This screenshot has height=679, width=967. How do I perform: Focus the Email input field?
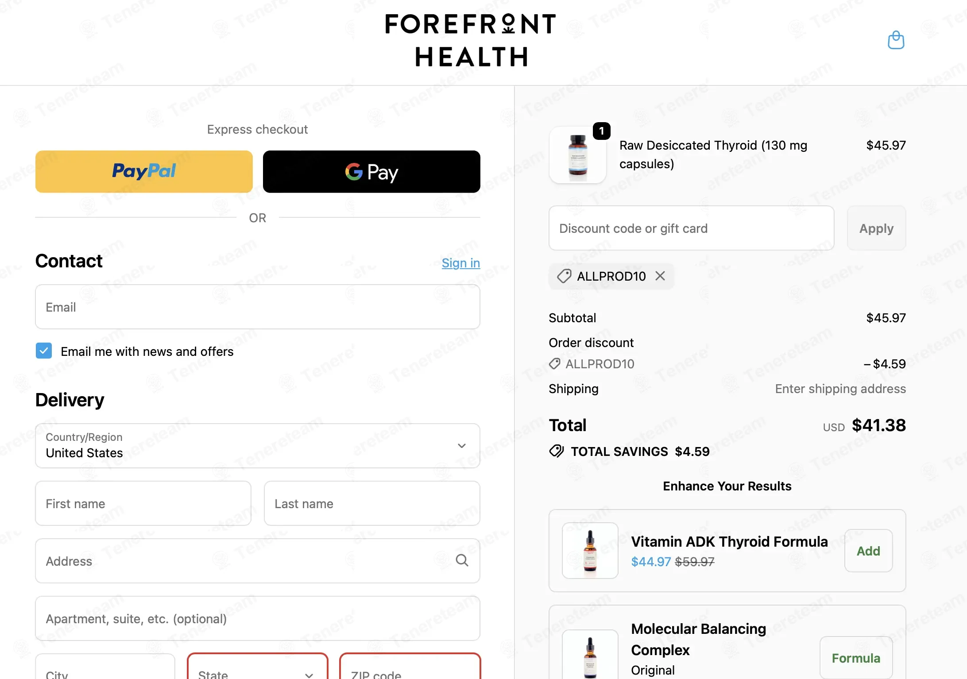point(258,307)
